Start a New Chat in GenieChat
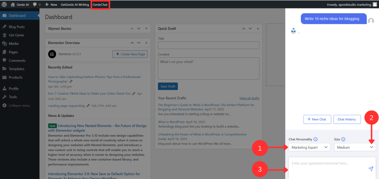The height and width of the screenshot is (179, 379). [317, 119]
